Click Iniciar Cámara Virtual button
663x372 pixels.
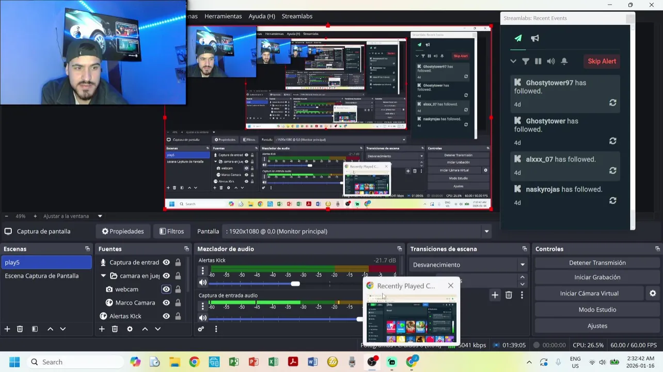click(589, 293)
